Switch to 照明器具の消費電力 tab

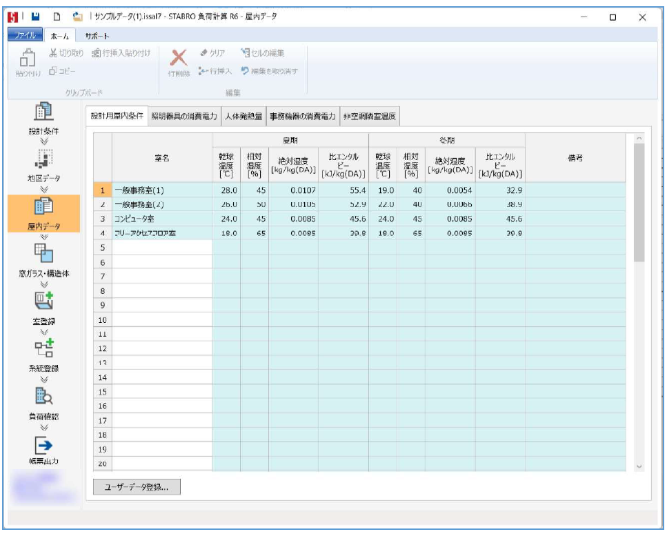click(184, 117)
